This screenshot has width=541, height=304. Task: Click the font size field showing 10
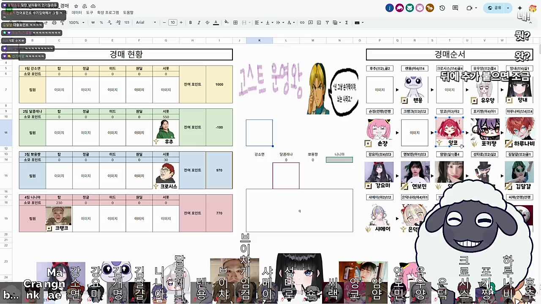(172, 22)
